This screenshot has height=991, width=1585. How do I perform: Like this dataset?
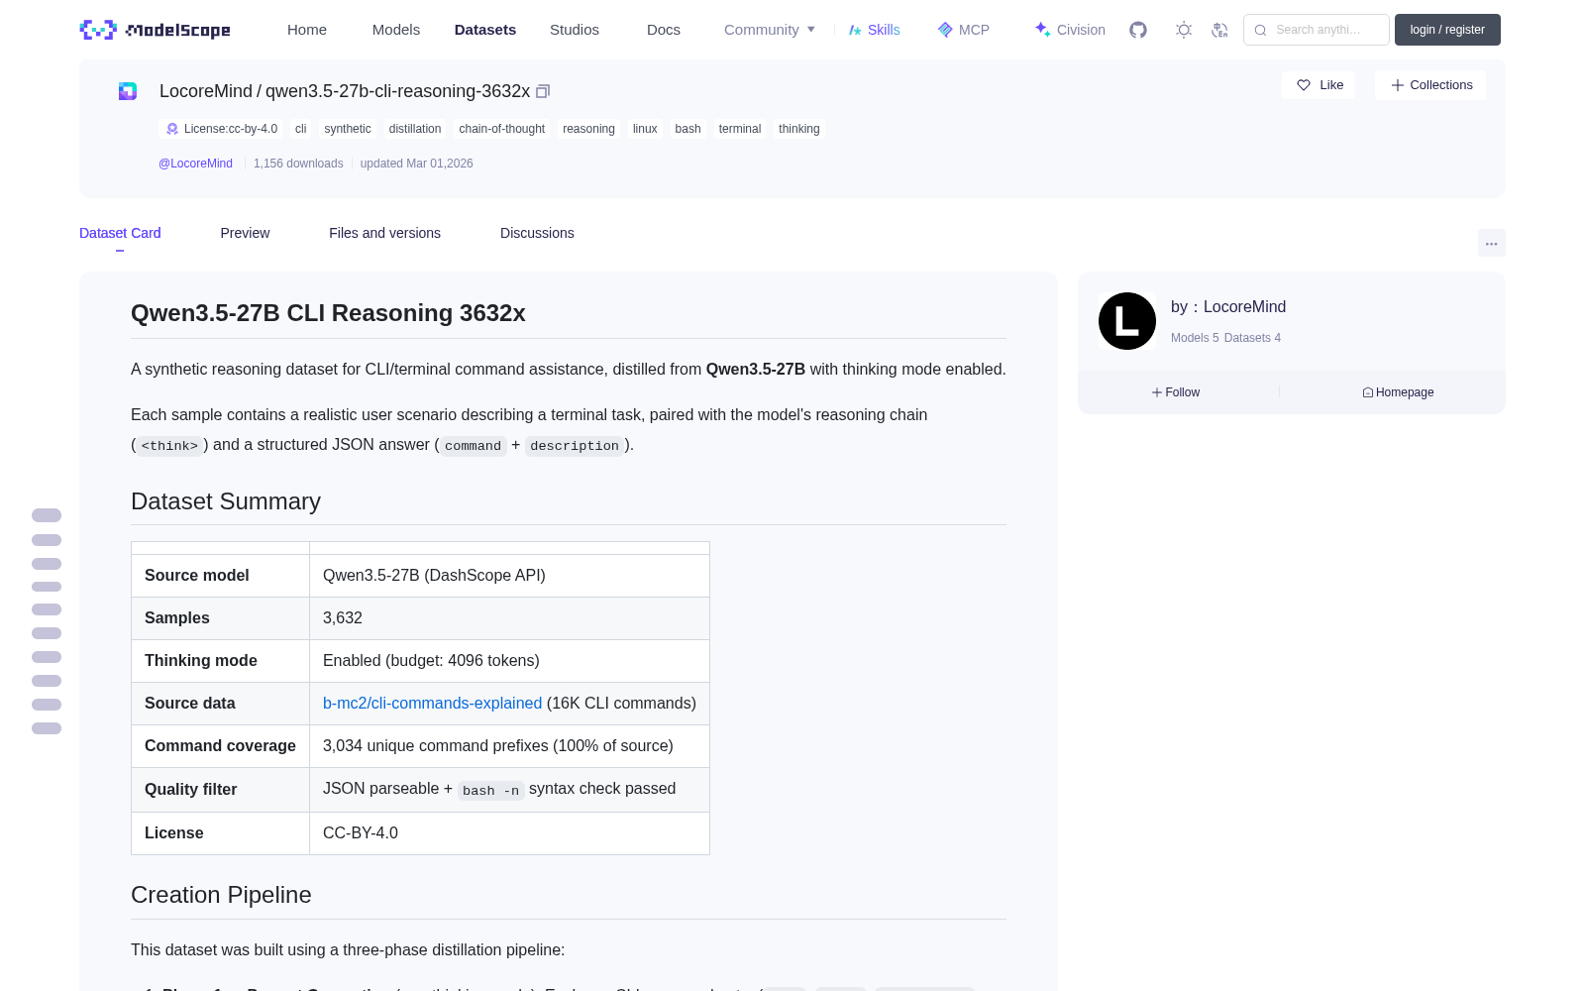pos(1320,85)
